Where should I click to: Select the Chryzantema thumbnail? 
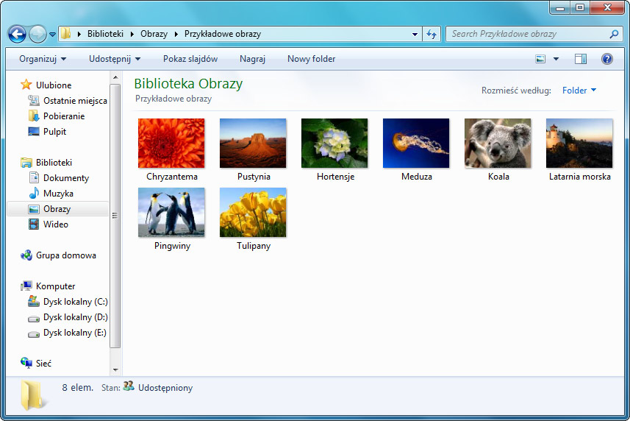171,143
